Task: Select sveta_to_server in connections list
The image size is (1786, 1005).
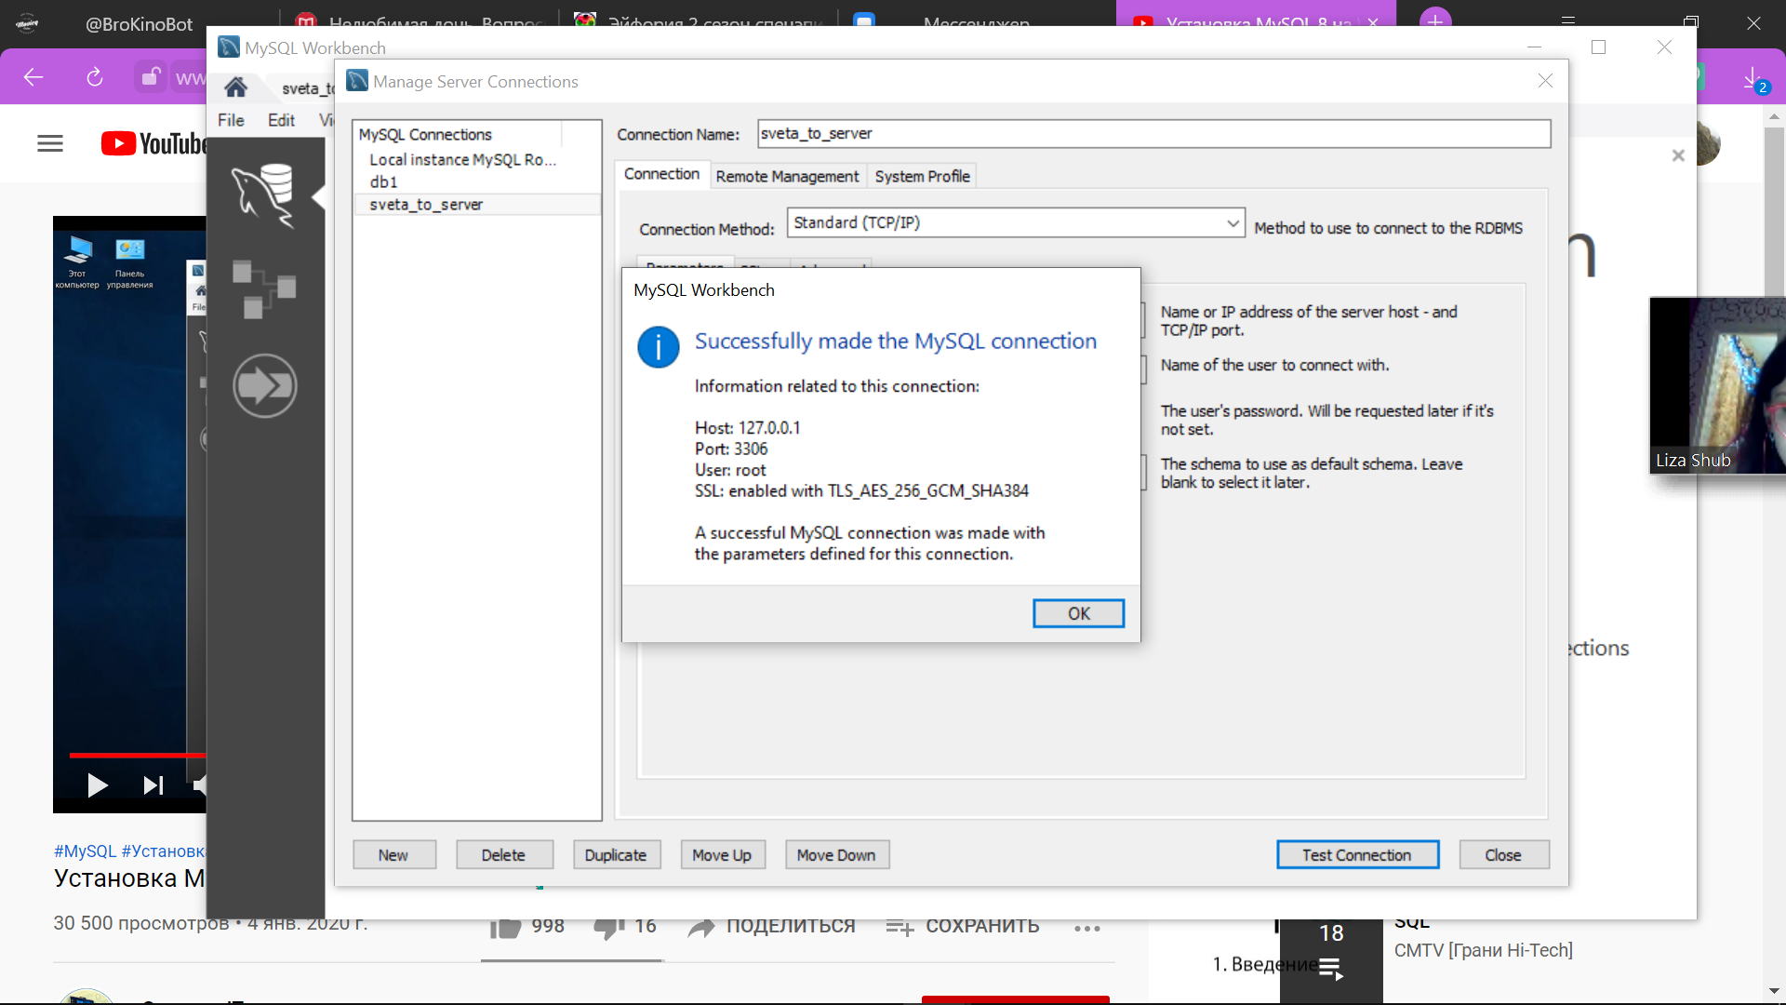Action: (476, 205)
